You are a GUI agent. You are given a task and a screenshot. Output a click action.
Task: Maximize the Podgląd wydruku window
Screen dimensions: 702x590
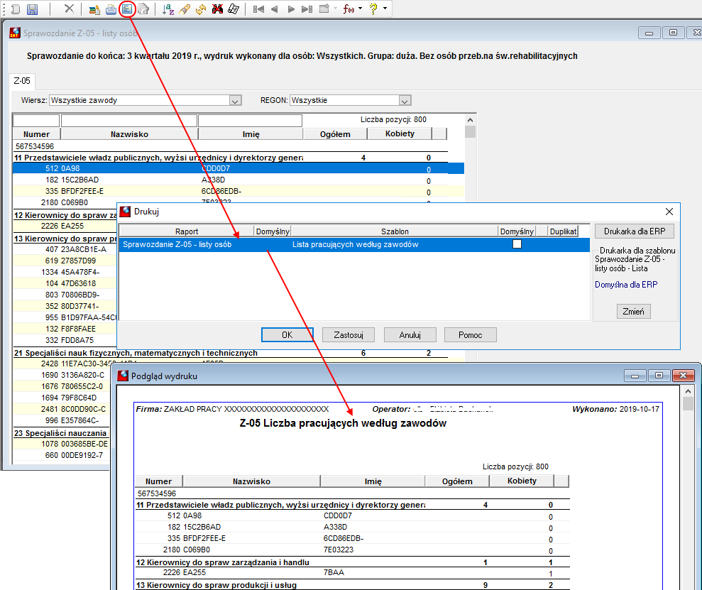tap(659, 376)
